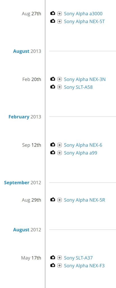This screenshot has height=288, width=116.
Task: Open the Sony Alpha NEX-3N link
Action: (x=85, y=79)
